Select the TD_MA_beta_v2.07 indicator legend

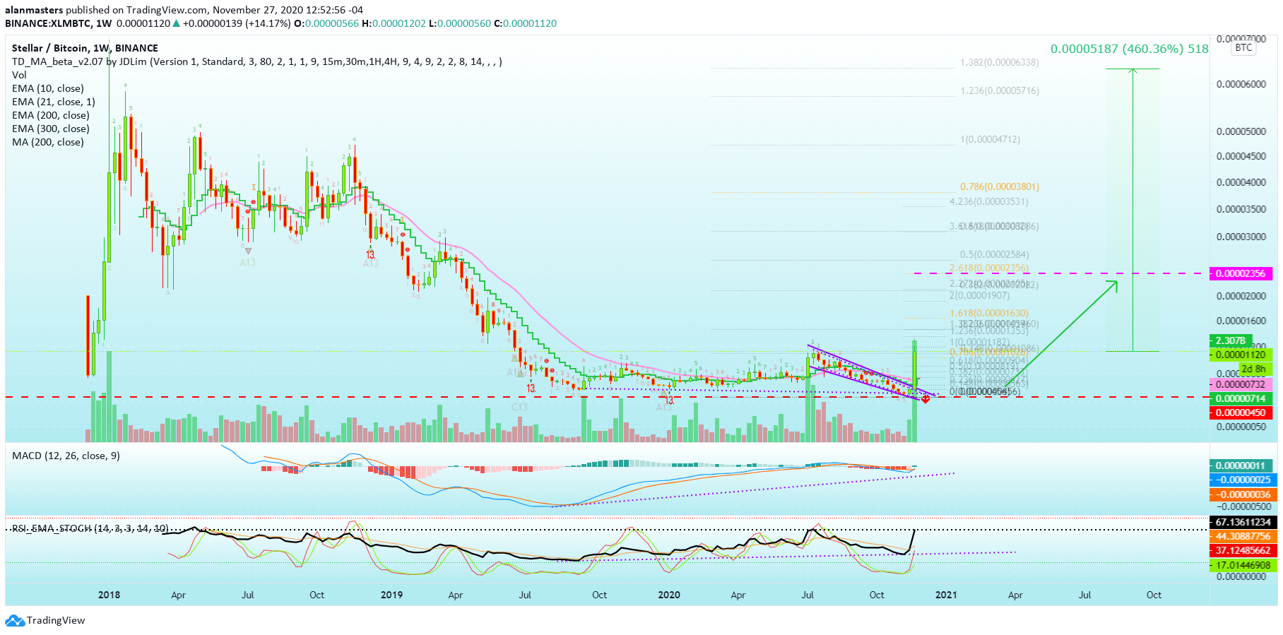257,61
